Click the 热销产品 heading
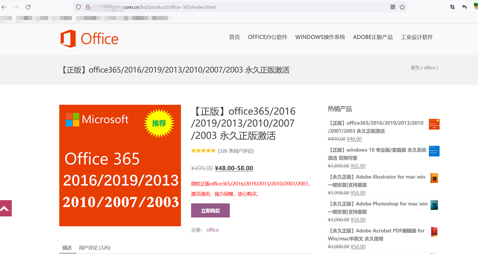This screenshot has width=478, height=254. coord(340,109)
